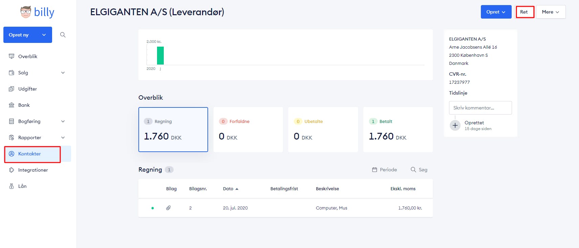Click the Rapporter sidebar icon
This screenshot has height=248, width=579.
(x=12, y=138)
